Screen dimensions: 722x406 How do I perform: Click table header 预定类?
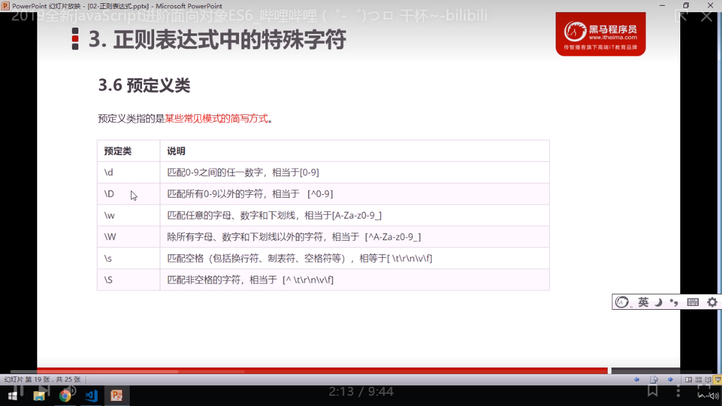pos(118,151)
